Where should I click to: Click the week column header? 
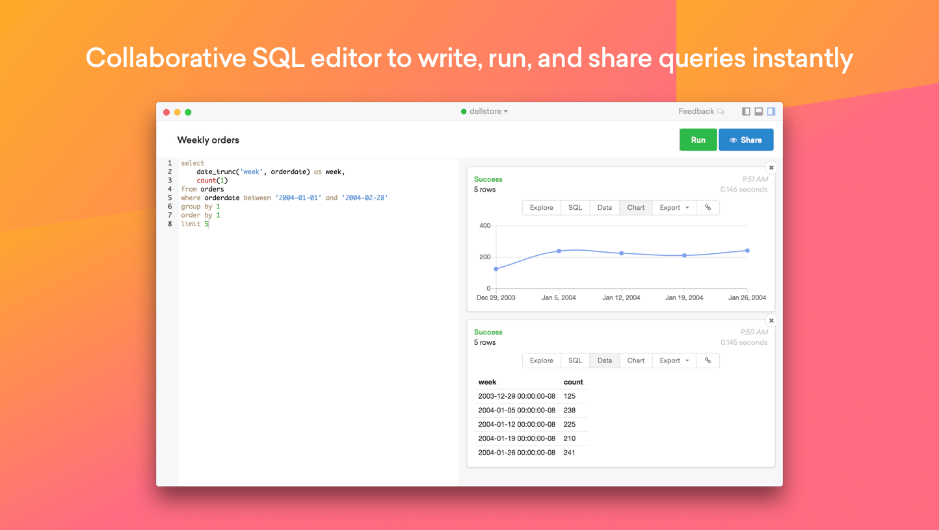487,382
